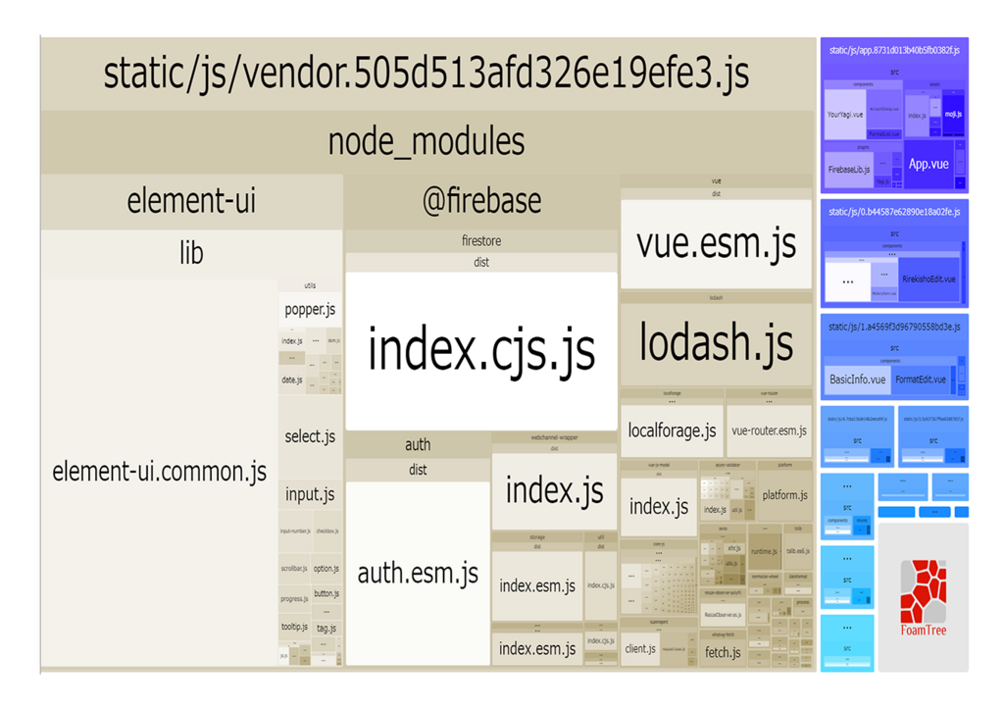The image size is (1004, 709).
Task: Open the @firebase package header
Action: [x=481, y=201]
